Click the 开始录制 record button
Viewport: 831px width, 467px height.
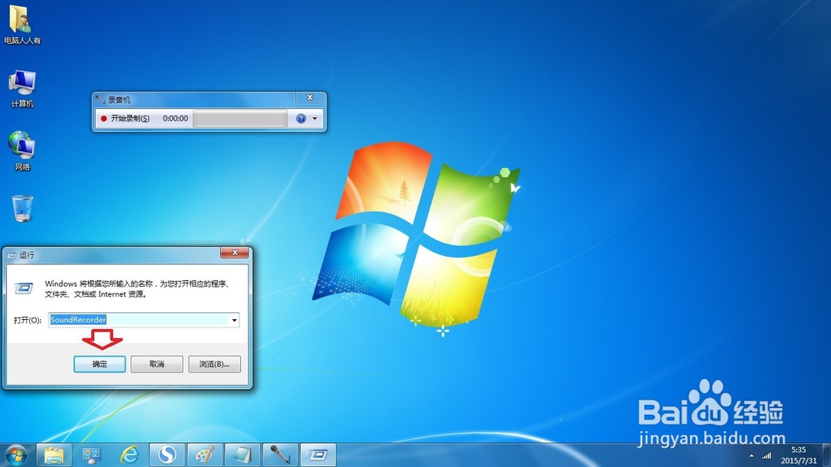[x=125, y=119]
